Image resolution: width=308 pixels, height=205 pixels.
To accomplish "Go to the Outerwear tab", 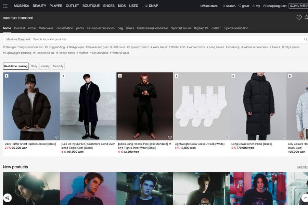I will tap(46, 28).
